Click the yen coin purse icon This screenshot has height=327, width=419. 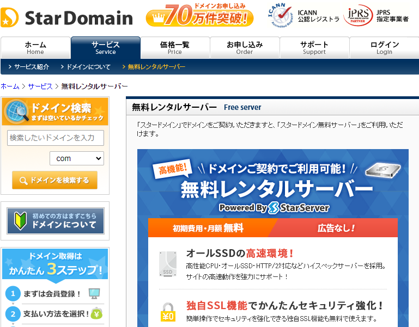(x=96, y=313)
